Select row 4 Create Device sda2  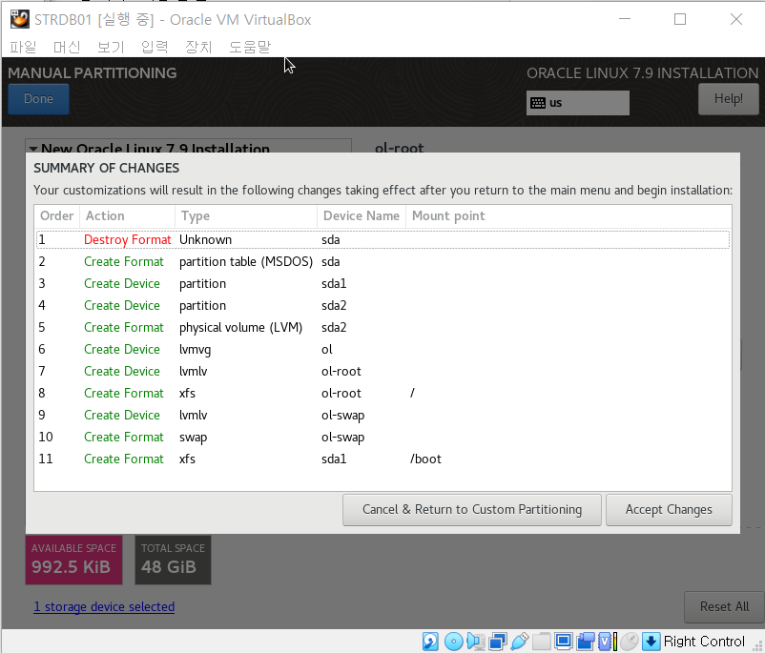tap(383, 306)
